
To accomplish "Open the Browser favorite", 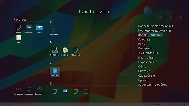I will click(19, 29).
